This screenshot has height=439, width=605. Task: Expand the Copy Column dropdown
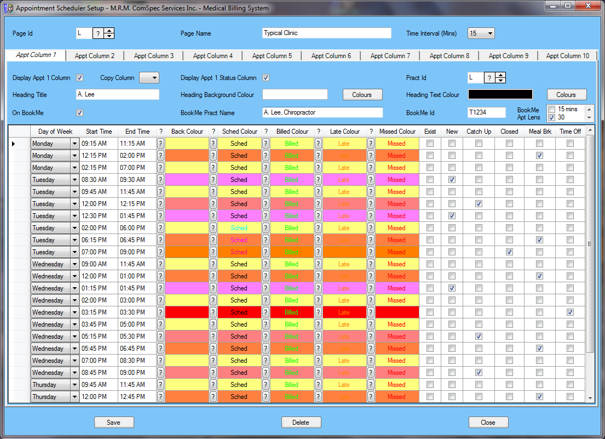tap(149, 78)
